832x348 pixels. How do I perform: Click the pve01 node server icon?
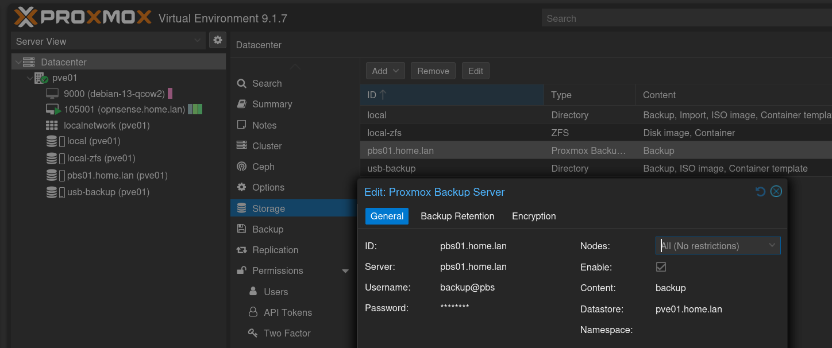point(41,78)
